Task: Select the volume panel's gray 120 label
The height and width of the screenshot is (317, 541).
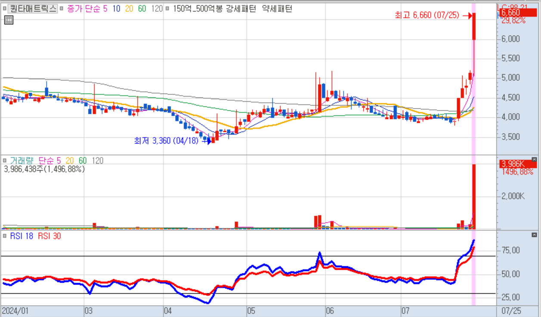Action: click(98, 161)
